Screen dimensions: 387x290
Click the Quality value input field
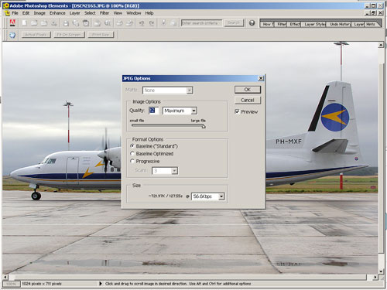154,111
